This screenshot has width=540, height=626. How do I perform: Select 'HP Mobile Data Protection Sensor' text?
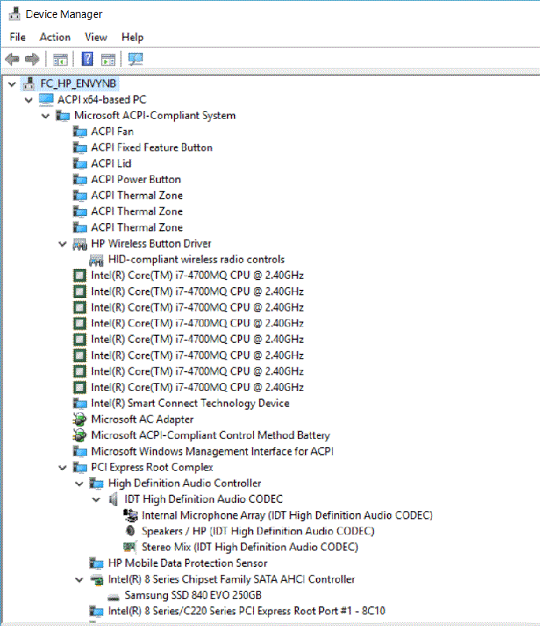click(x=188, y=563)
